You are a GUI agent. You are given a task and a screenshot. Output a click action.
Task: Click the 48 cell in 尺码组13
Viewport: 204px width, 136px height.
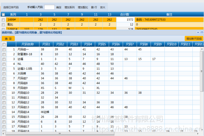(130, 107)
